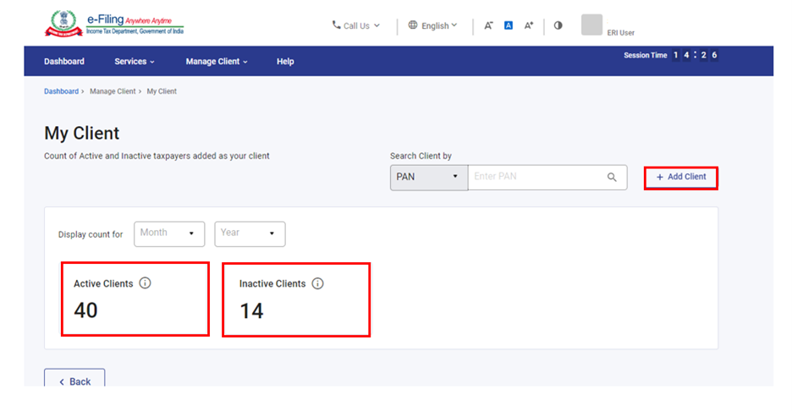Click the ERI User profile avatar
Viewport: 792px width, 411px height.
coord(591,25)
